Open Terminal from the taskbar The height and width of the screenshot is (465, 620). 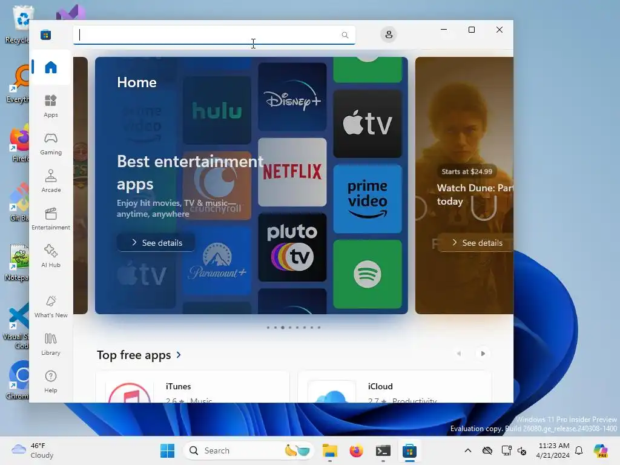point(383,450)
